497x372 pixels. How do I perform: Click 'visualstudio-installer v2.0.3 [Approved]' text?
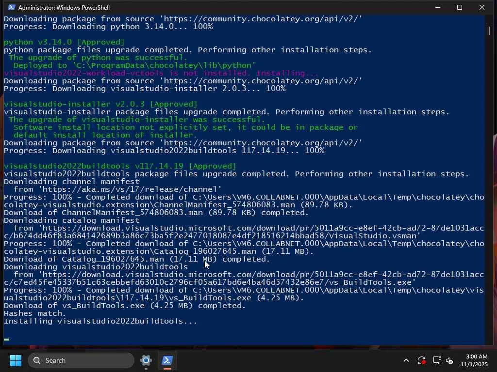click(100, 104)
